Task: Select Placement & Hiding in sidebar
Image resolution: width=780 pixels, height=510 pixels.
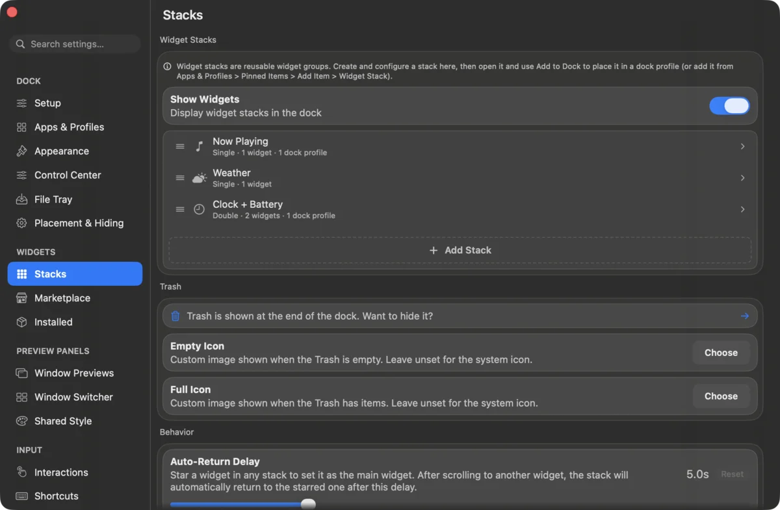Action: (x=75, y=223)
